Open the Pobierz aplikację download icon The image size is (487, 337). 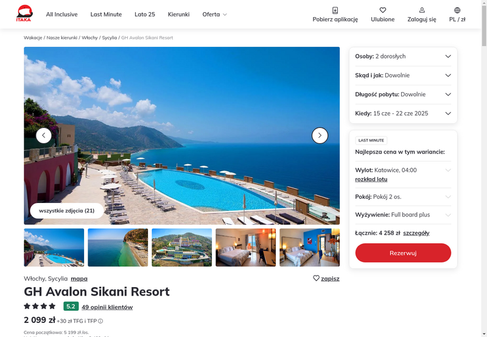(x=335, y=10)
